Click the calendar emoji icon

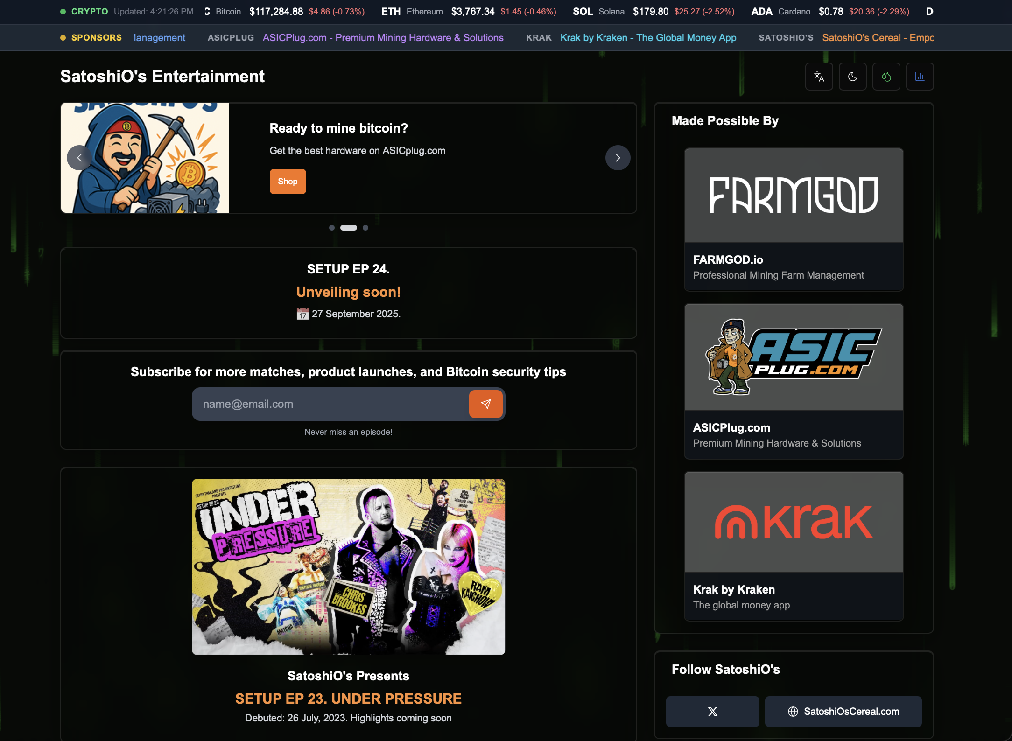[x=302, y=314]
